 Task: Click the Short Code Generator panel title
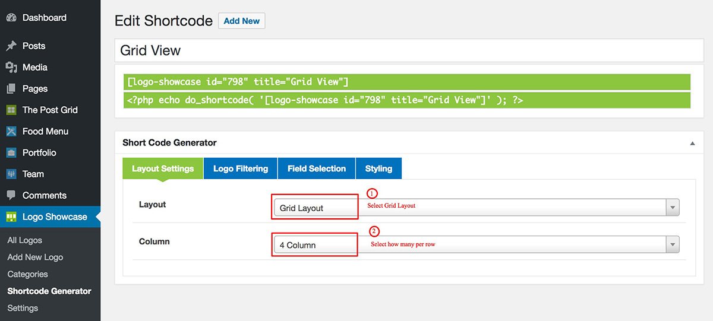coord(169,142)
